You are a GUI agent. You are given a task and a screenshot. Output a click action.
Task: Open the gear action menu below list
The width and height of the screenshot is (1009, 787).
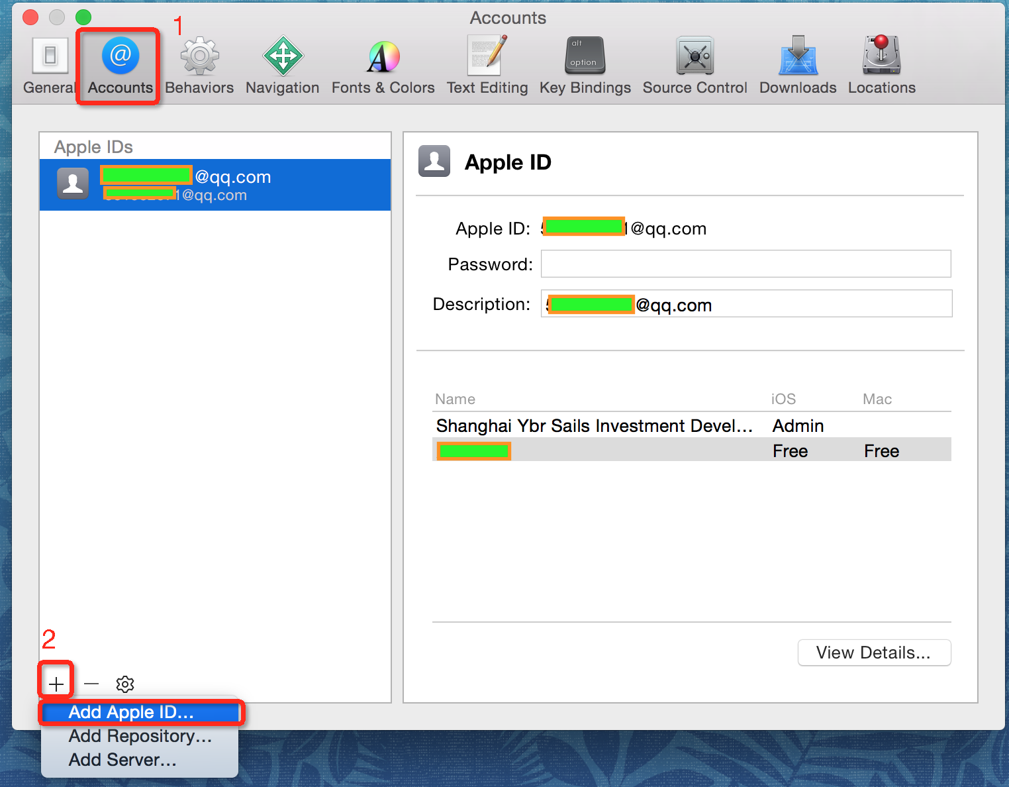click(125, 684)
